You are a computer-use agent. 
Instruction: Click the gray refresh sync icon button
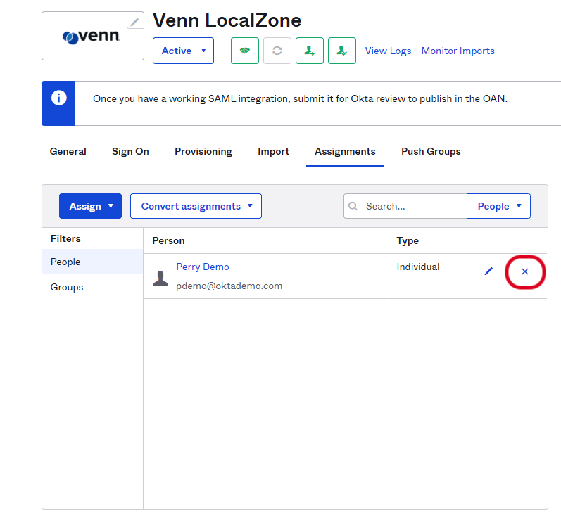coord(277,51)
